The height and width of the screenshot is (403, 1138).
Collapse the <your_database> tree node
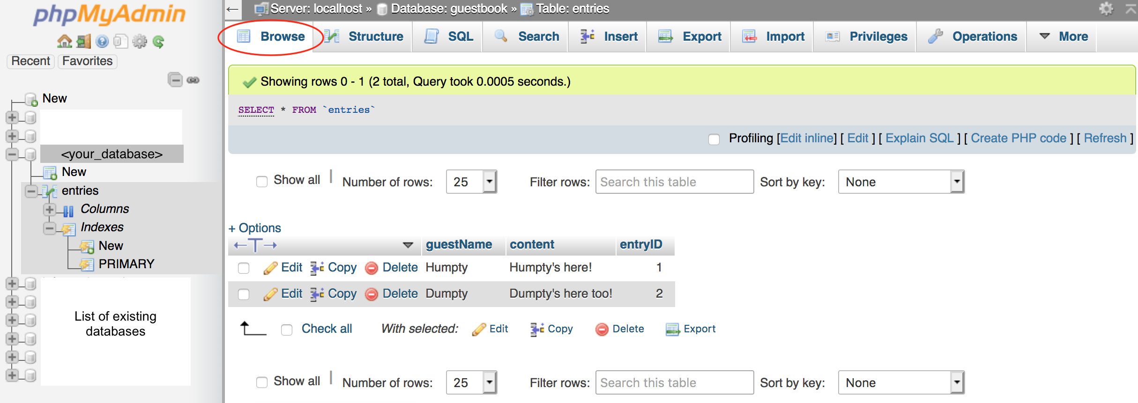12,154
